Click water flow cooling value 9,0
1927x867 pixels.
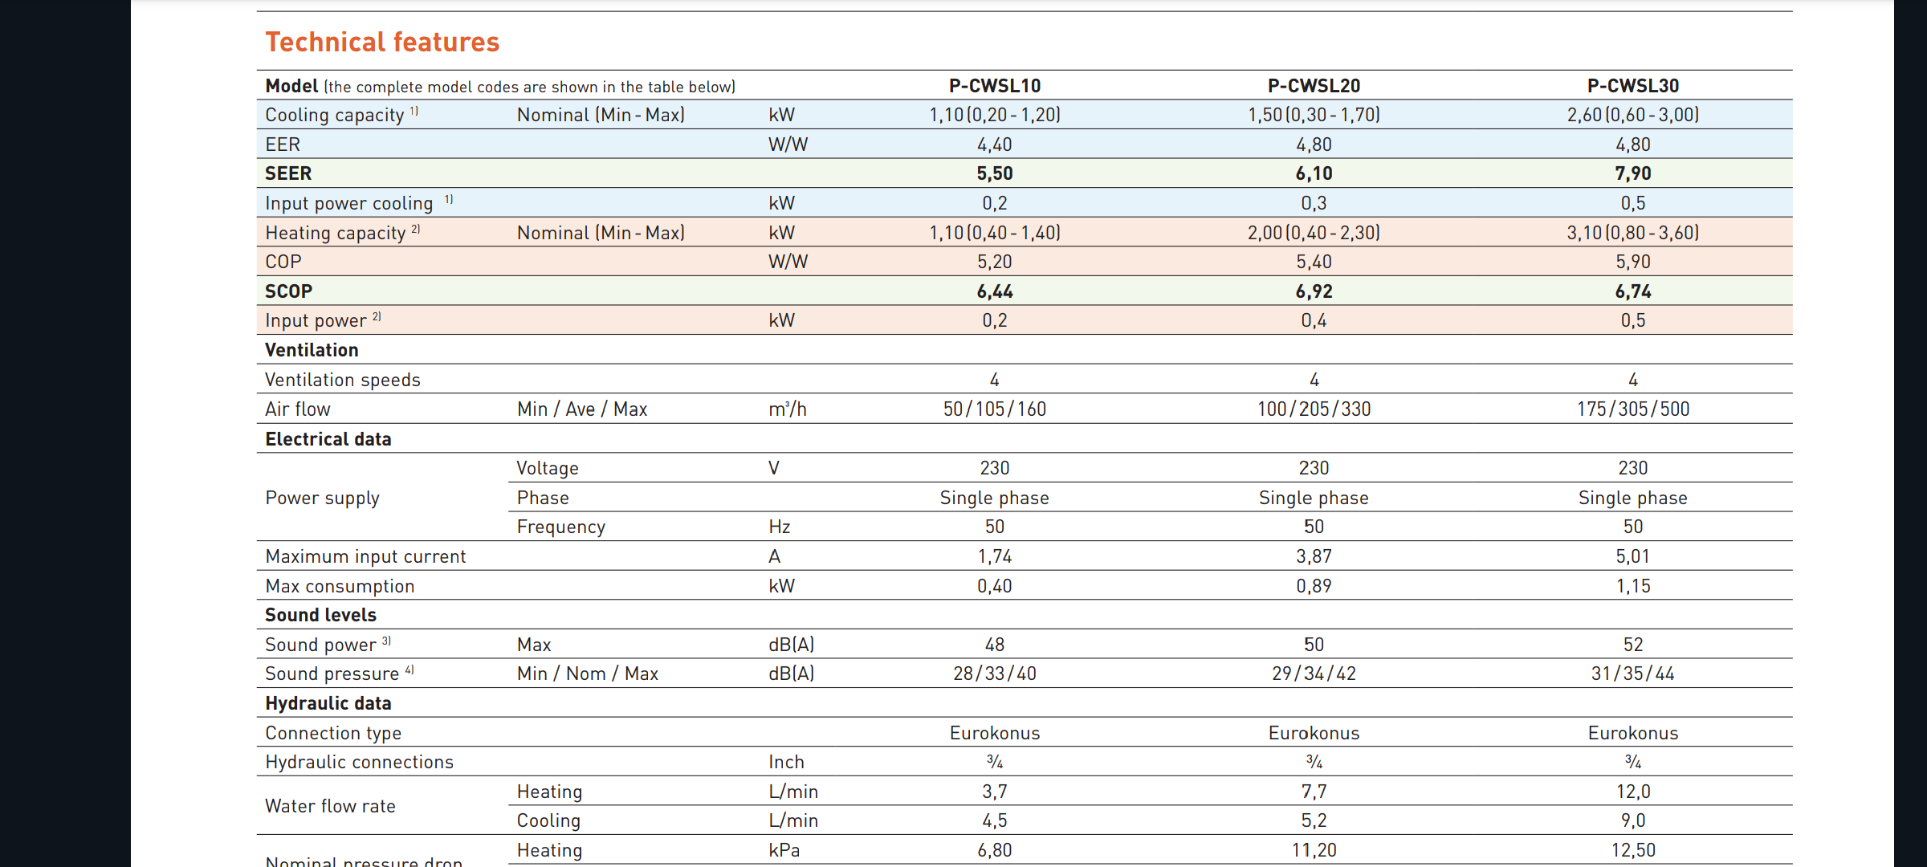(x=1633, y=820)
